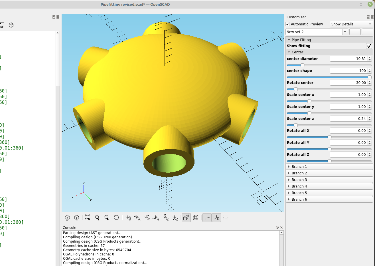This screenshot has width=375, height=266.
Task: Click the Export as PDF icon
Action: tap(2, 25)
